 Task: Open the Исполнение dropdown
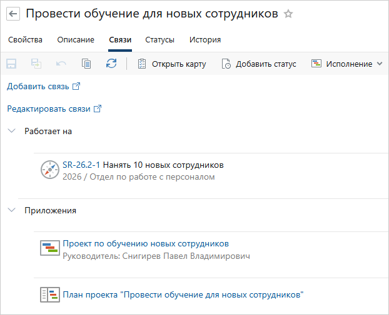[x=346, y=64]
